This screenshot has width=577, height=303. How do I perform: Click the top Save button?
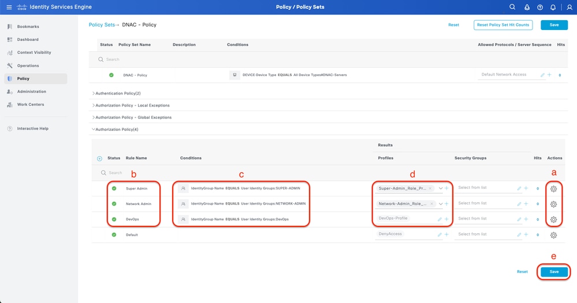(554, 25)
